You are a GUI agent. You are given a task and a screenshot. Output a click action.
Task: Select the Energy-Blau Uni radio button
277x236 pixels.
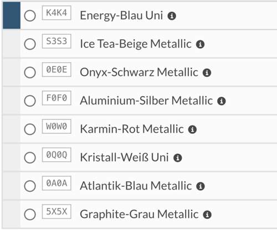click(x=30, y=15)
